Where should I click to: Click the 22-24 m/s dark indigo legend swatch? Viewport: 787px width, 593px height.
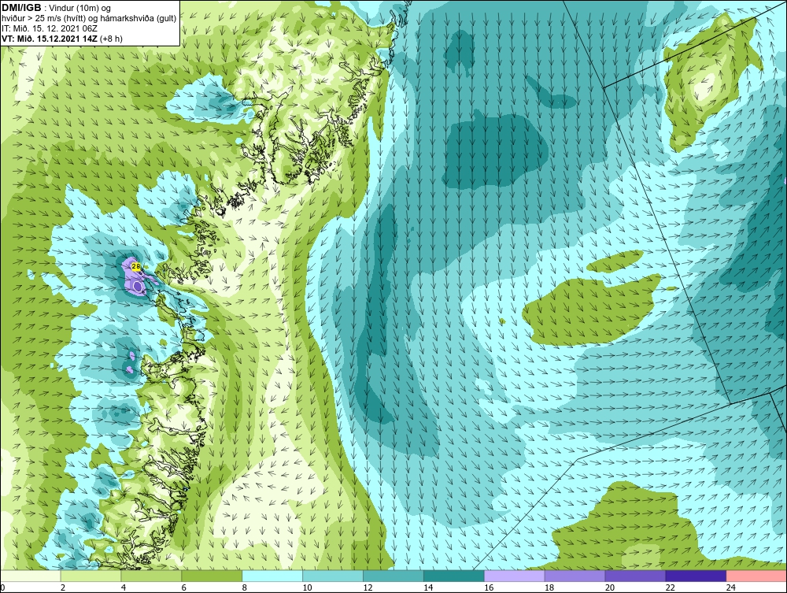(696, 576)
